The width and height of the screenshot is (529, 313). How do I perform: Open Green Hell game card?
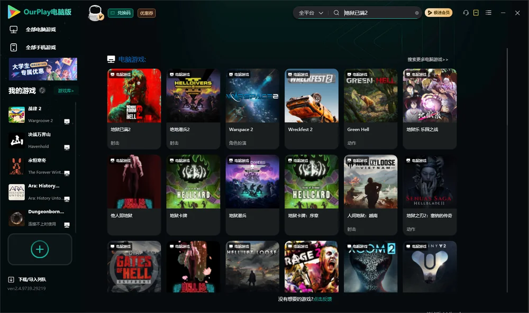tap(371, 108)
